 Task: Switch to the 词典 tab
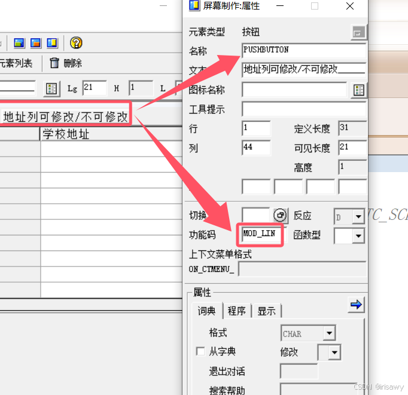(206, 311)
